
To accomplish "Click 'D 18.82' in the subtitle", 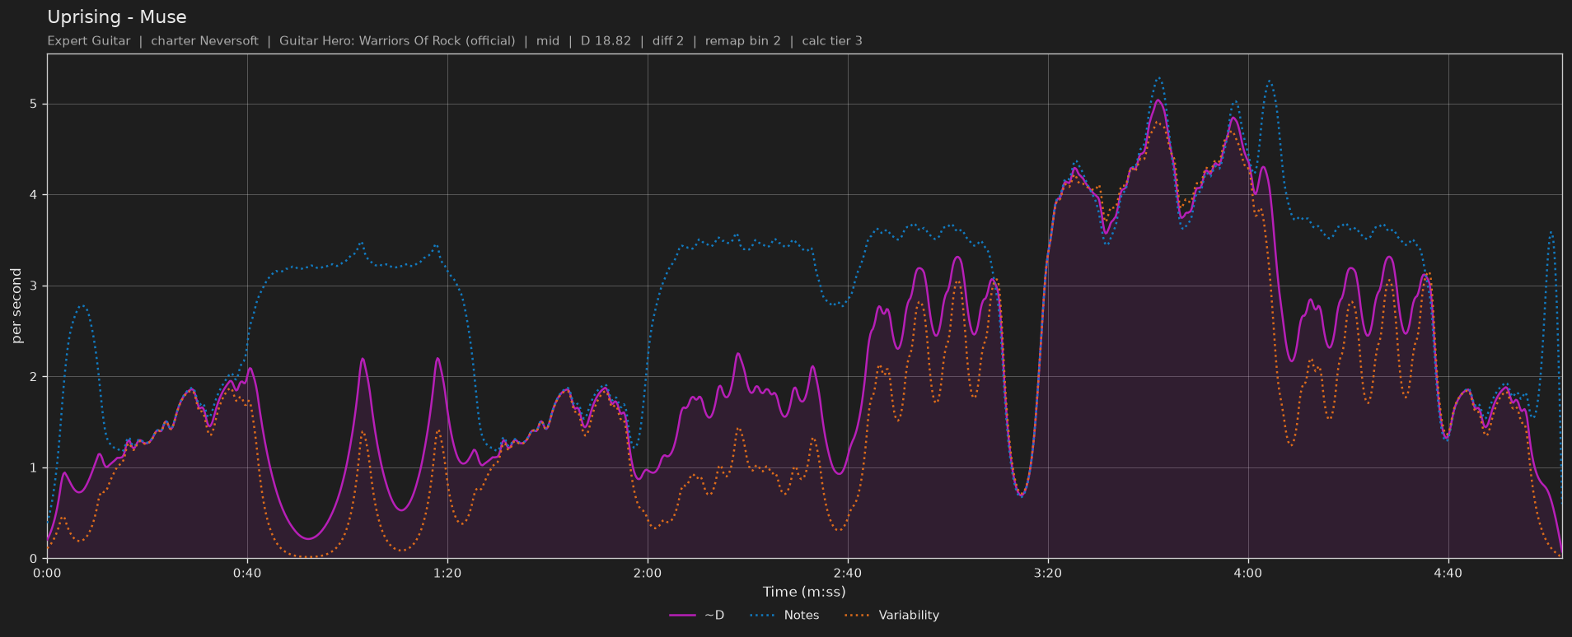I will [606, 40].
